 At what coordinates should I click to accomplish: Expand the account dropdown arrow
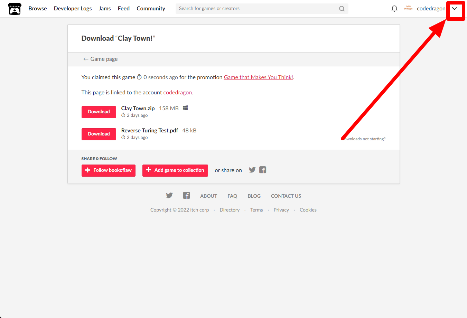pyautogui.click(x=455, y=9)
